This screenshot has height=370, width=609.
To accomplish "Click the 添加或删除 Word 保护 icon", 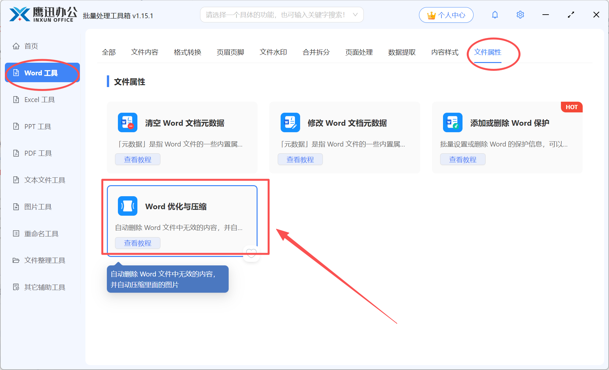I will (x=453, y=122).
